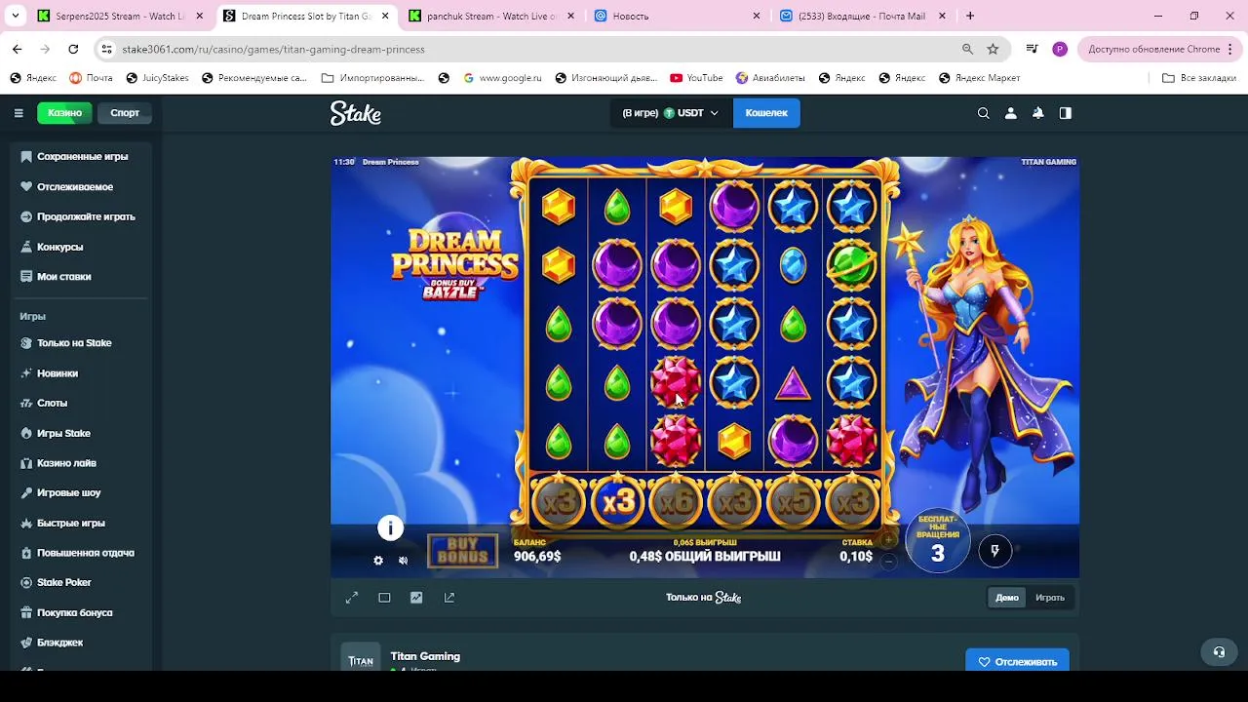Switch to Входящие Почта Mail tab
This screenshot has width=1248, height=702.
(x=862, y=17)
